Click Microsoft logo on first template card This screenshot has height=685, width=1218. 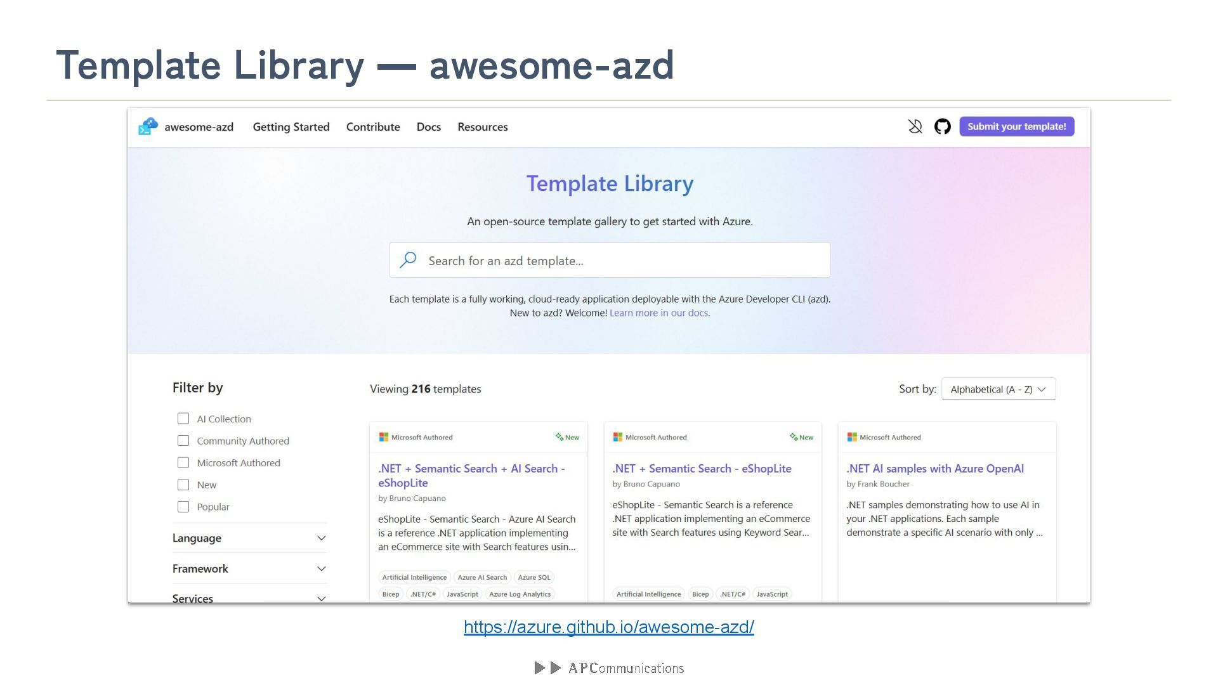click(x=383, y=437)
